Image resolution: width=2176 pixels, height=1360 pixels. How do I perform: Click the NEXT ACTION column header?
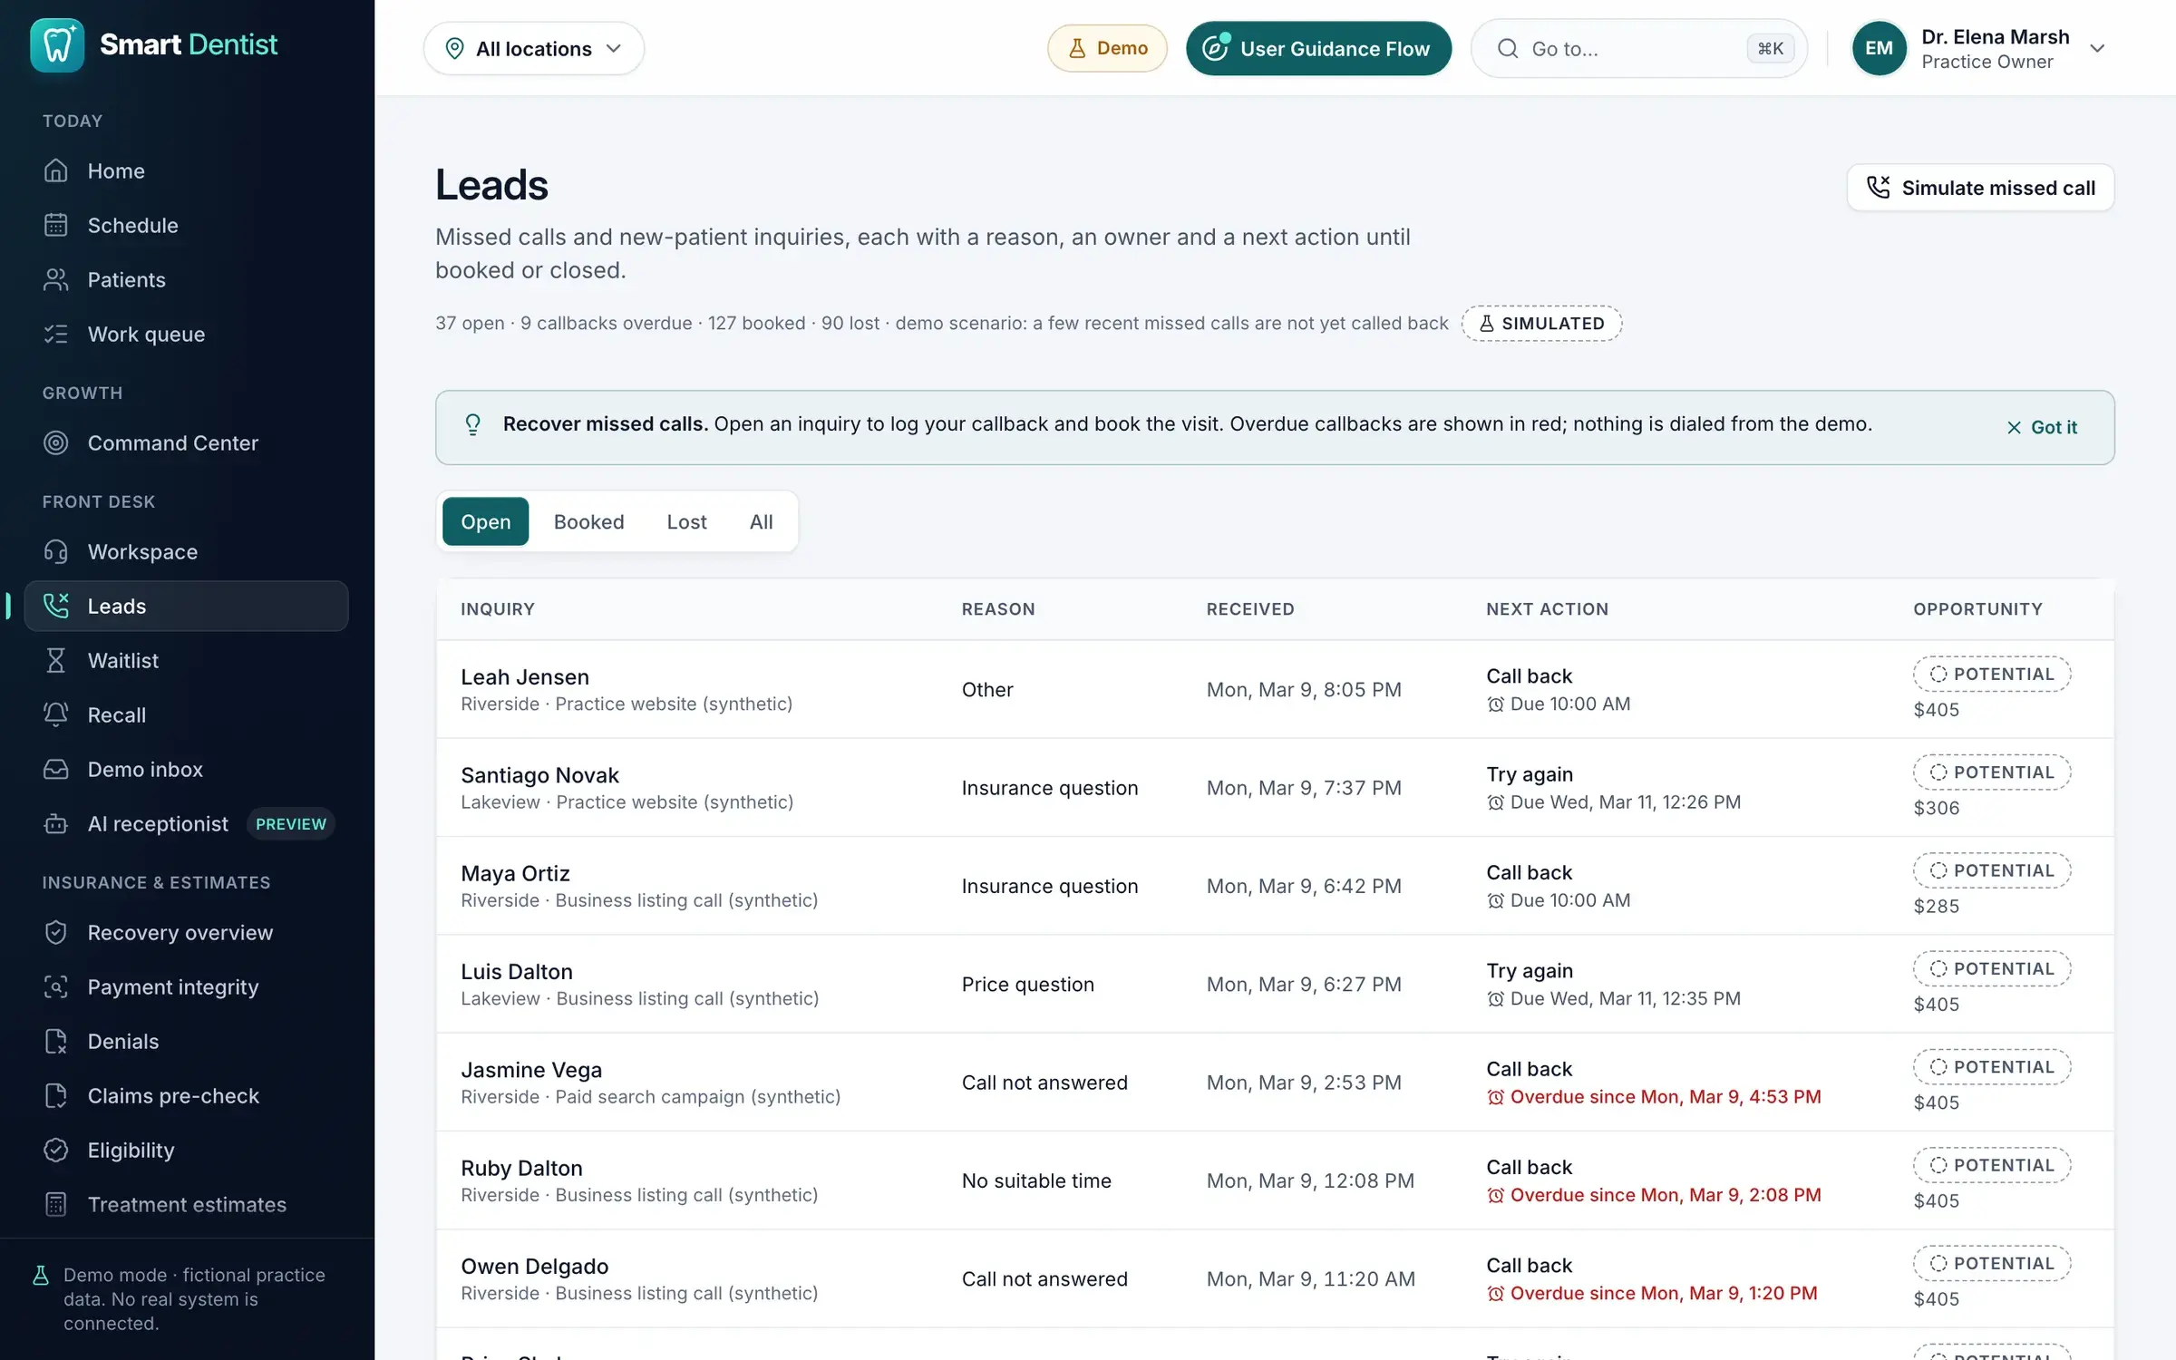tap(1547, 609)
